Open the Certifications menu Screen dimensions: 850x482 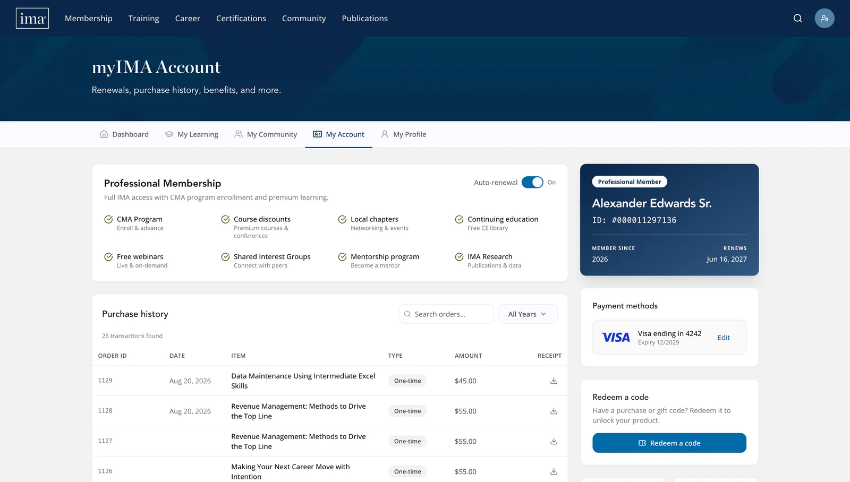(x=241, y=19)
